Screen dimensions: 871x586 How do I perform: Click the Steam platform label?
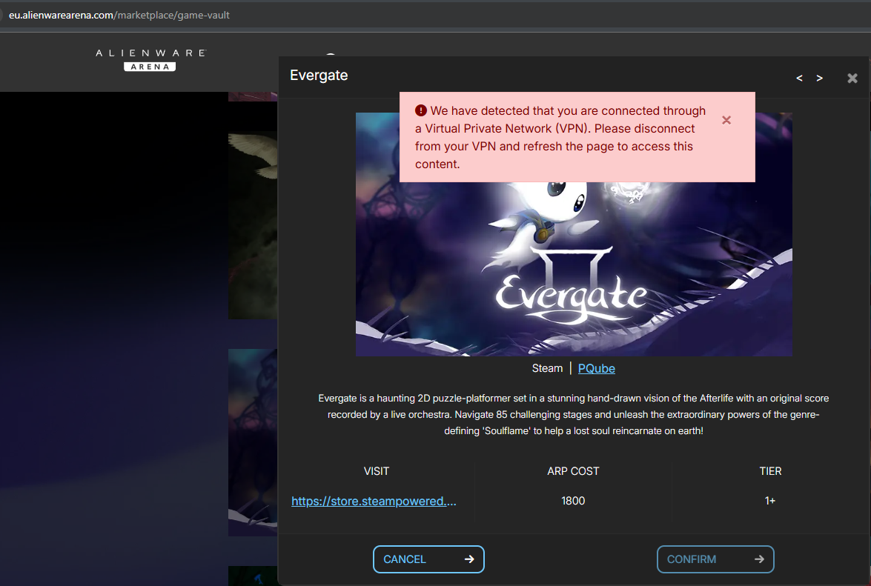[547, 368]
